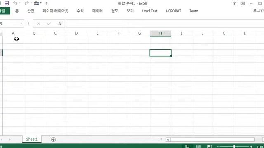Open ribbon display options
This screenshot has height=148, width=264.
tap(243, 3)
